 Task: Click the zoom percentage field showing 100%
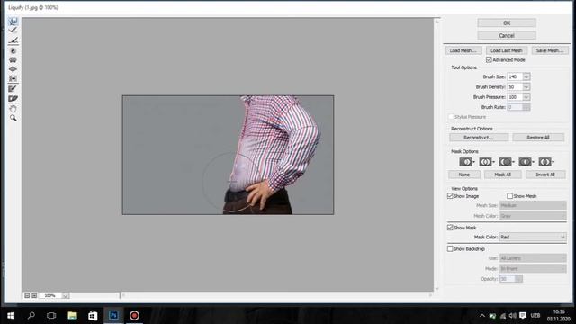coord(50,296)
